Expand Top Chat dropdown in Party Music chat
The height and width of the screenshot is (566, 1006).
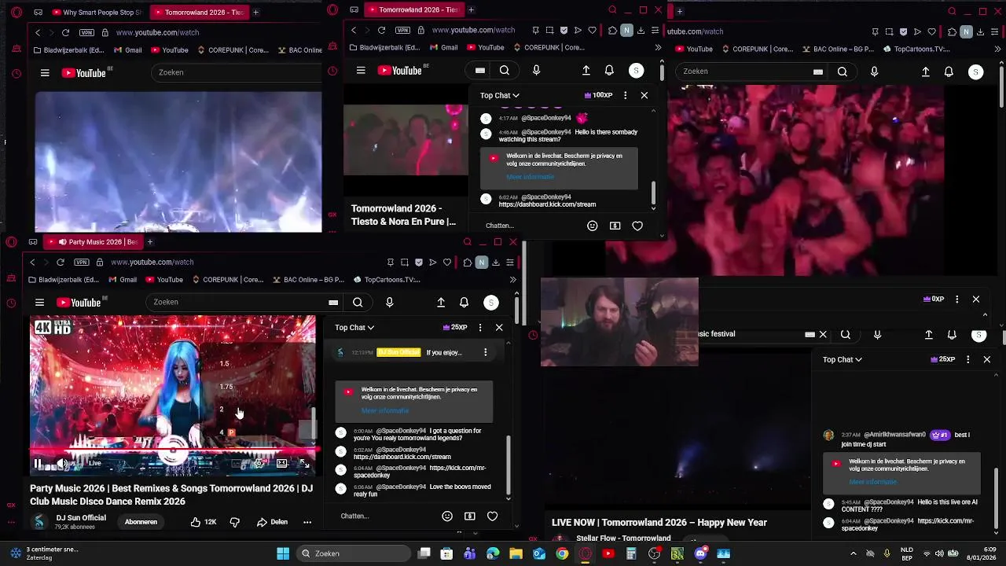click(354, 328)
